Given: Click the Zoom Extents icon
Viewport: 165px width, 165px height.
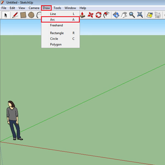Looking at the screenshot, I should 140,15.
